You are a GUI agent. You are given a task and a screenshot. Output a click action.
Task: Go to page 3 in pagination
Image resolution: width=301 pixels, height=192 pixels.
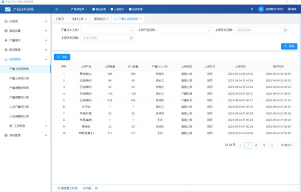pos(264,145)
